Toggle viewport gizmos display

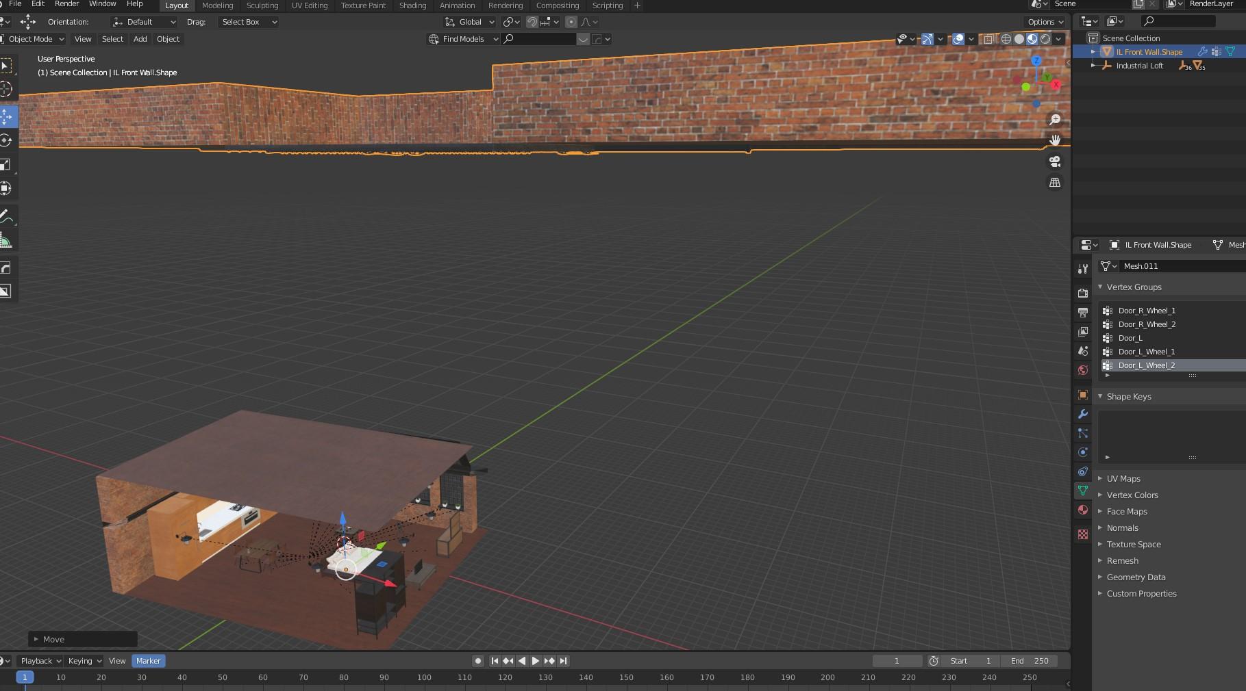click(x=927, y=39)
